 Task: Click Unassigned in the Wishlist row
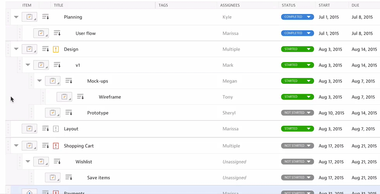234,162
